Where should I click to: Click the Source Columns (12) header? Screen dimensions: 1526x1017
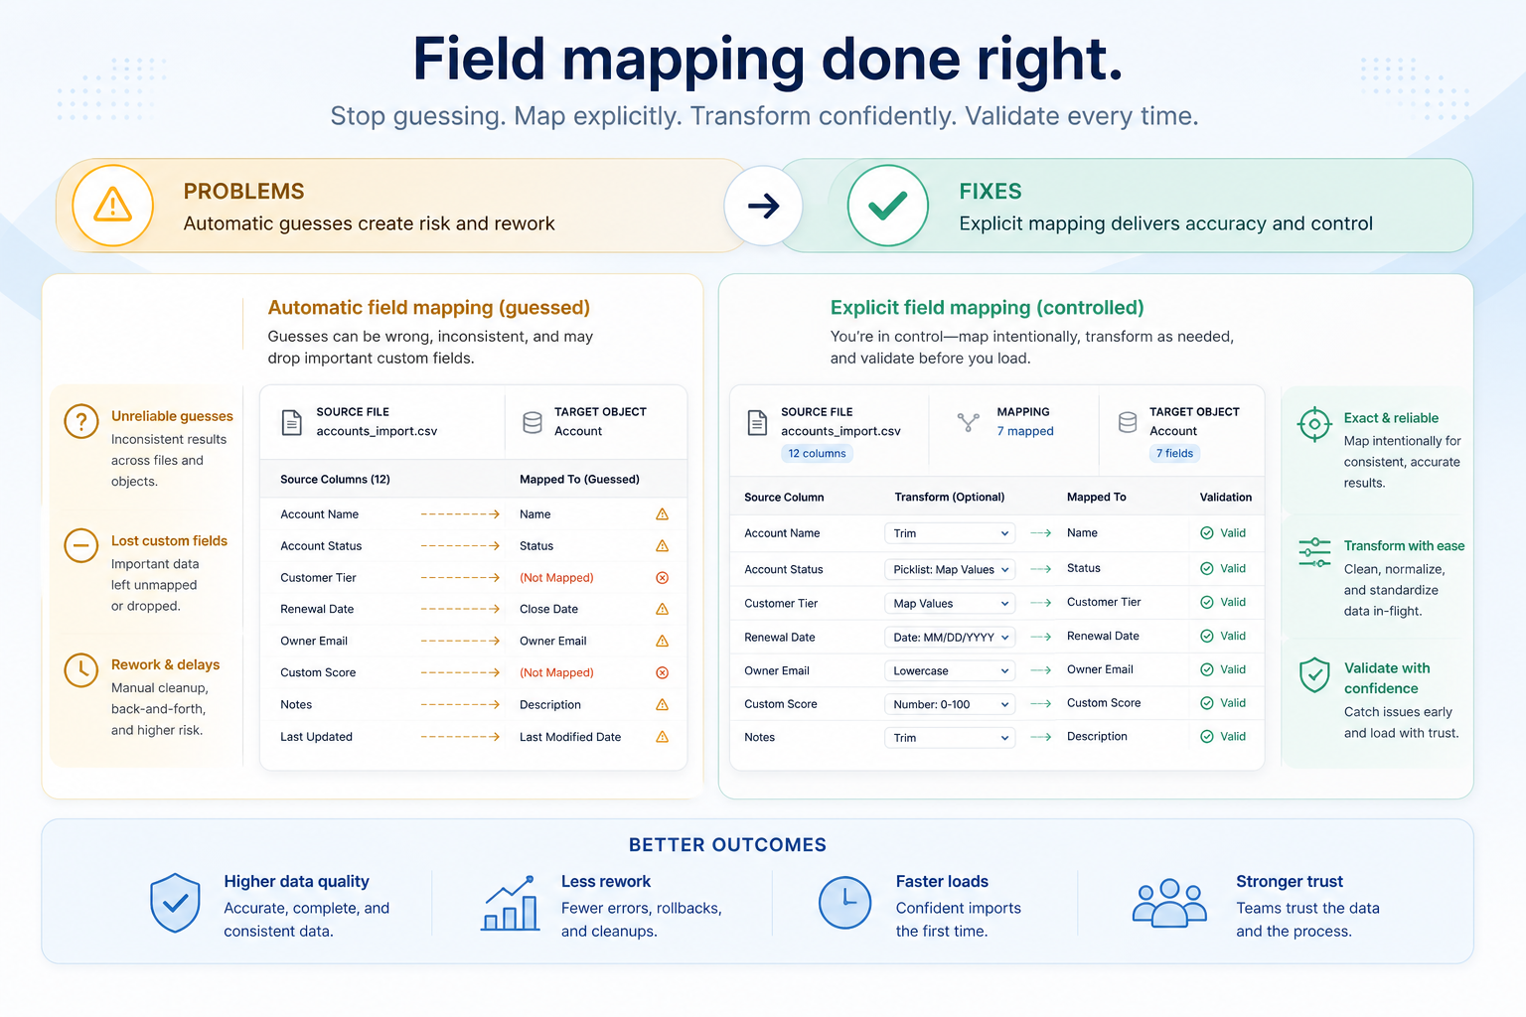click(x=335, y=480)
